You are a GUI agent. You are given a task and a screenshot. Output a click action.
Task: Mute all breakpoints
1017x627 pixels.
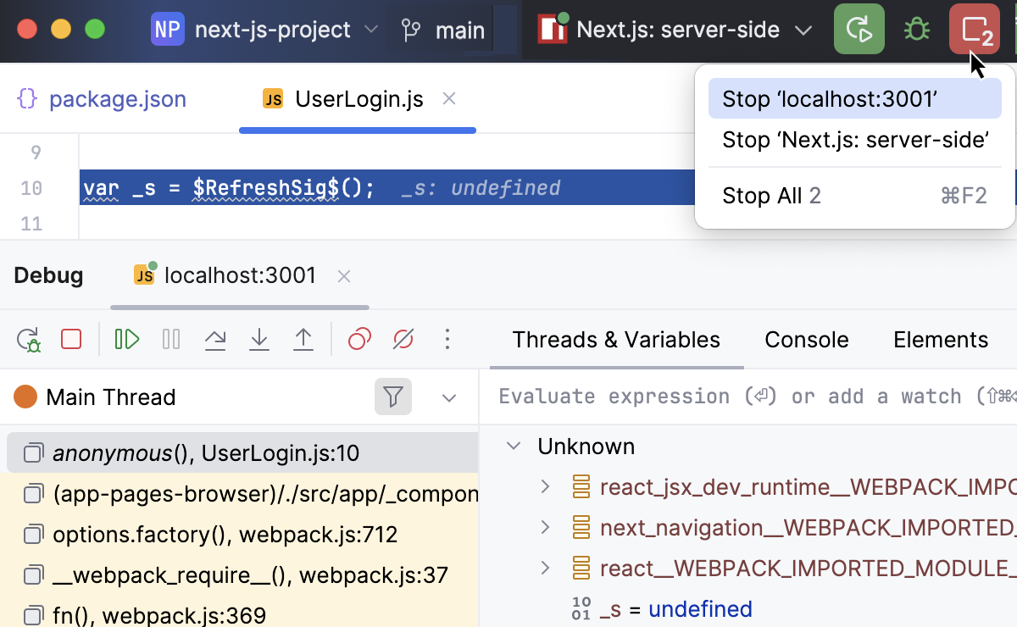pos(358,338)
